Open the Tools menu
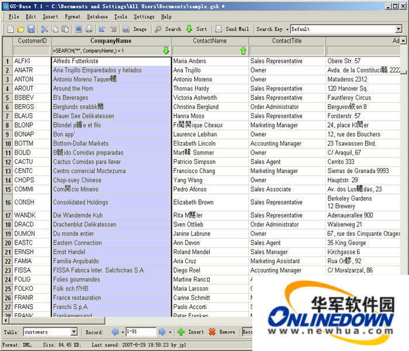This screenshot has height=351, width=409. tap(120, 17)
